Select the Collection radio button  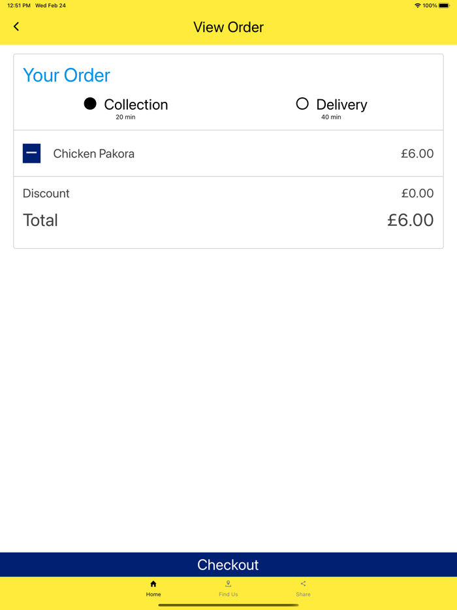click(x=90, y=104)
